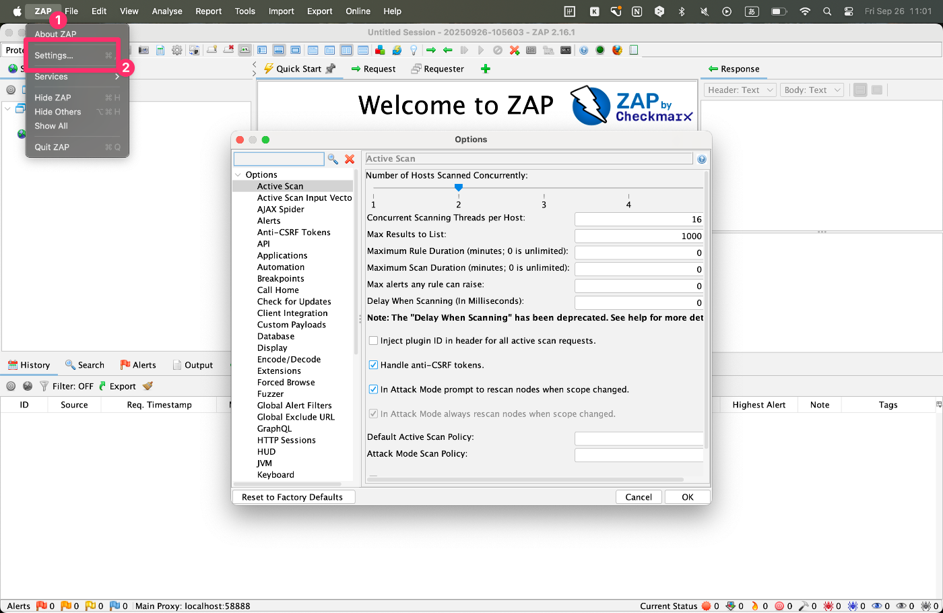Uncheck Handle anti-CSRF tokens
Viewport: 943px width, 613px height.
point(373,365)
